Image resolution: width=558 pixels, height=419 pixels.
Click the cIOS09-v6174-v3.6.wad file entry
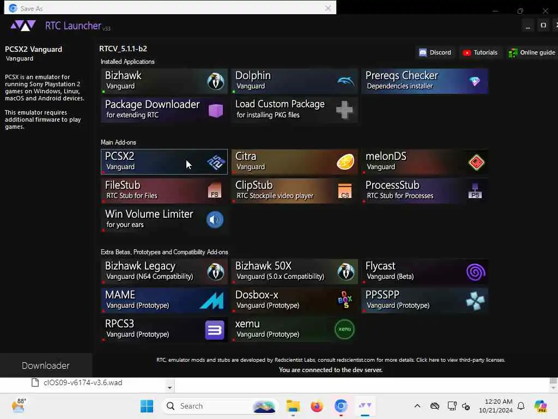77,382
